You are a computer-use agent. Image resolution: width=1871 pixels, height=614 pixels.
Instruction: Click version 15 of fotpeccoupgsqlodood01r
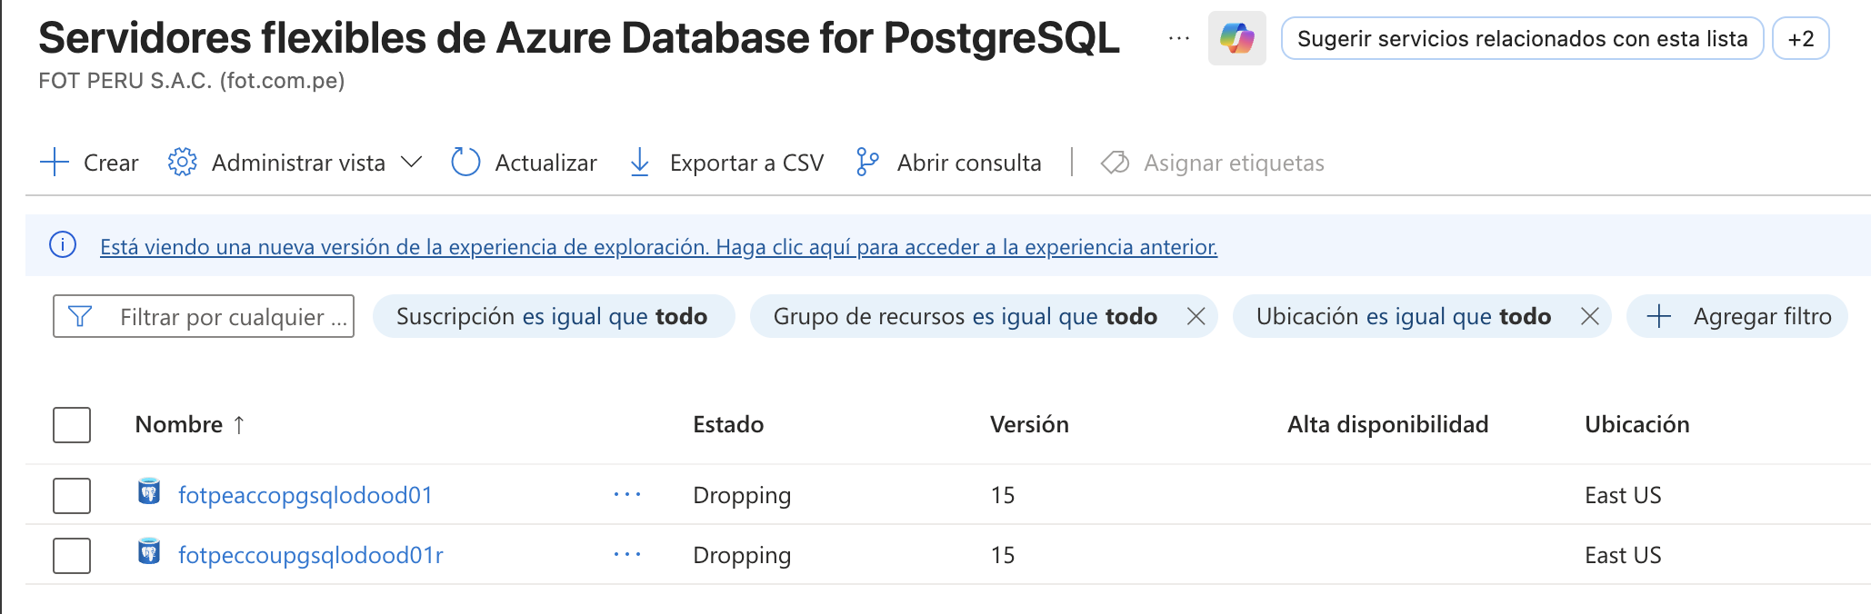coord(1003,555)
